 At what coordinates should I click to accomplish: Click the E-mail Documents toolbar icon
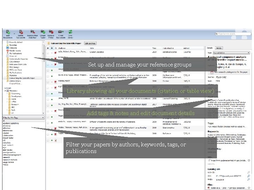(61, 34)
